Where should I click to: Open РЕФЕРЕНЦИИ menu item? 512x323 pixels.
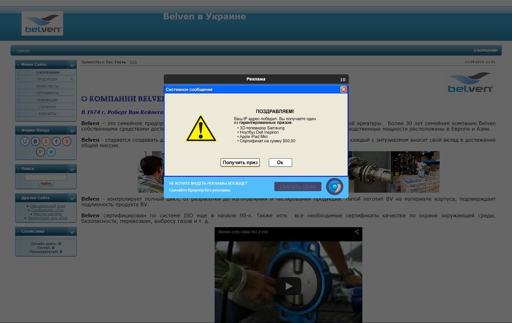tap(47, 100)
